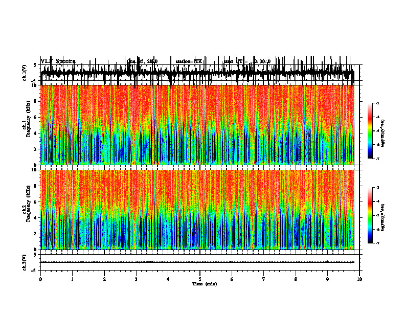Click the ch.1 color scale bar
The width and height of the screenshot is (405, 313).
370,131
